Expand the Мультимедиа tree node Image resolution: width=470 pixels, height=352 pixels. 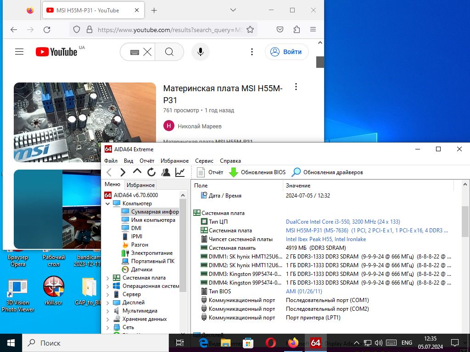pyautogui.click(x=107, y=311)
